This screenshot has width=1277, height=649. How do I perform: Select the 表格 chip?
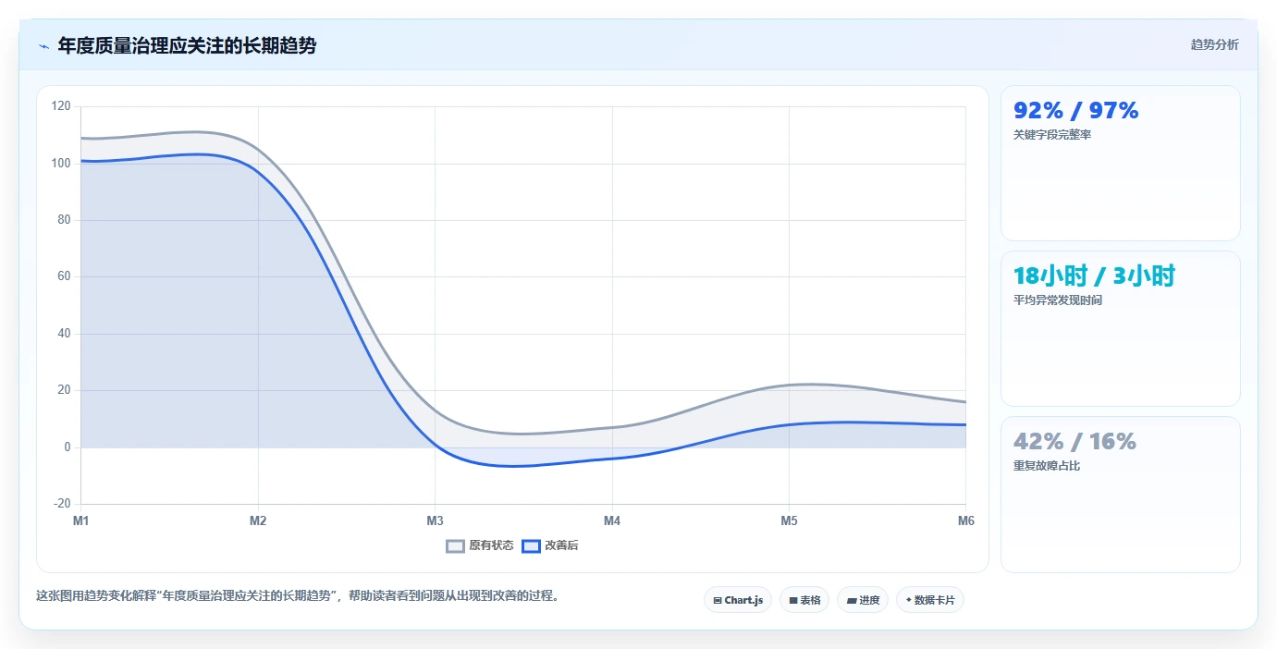804,600
